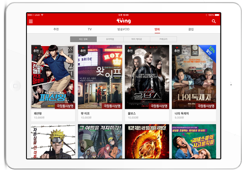Select the 최신 영화 segment

click(83, 39)
